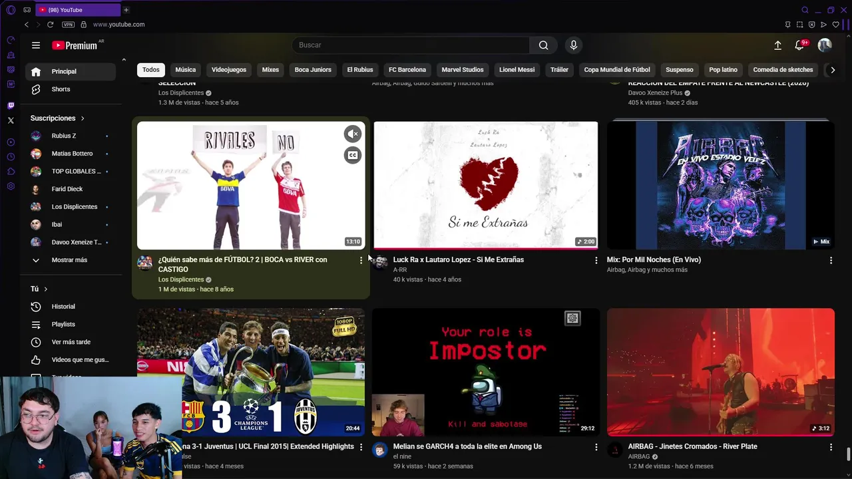852x479 pixels.
Task: Select the Boca Juniors filter chip
Action: pyautogui.click(x=313, y=70)
